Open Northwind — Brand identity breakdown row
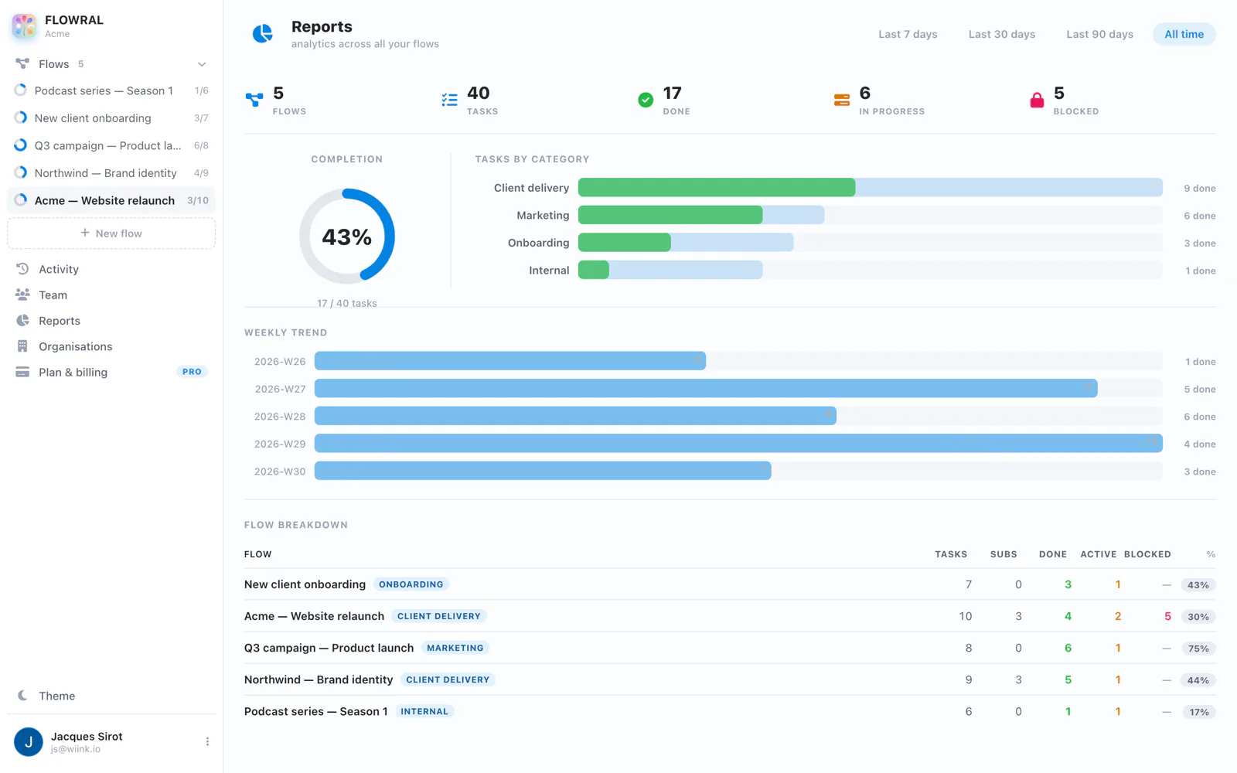Screen dimensions: 1237x773 [x=730, y=679]
